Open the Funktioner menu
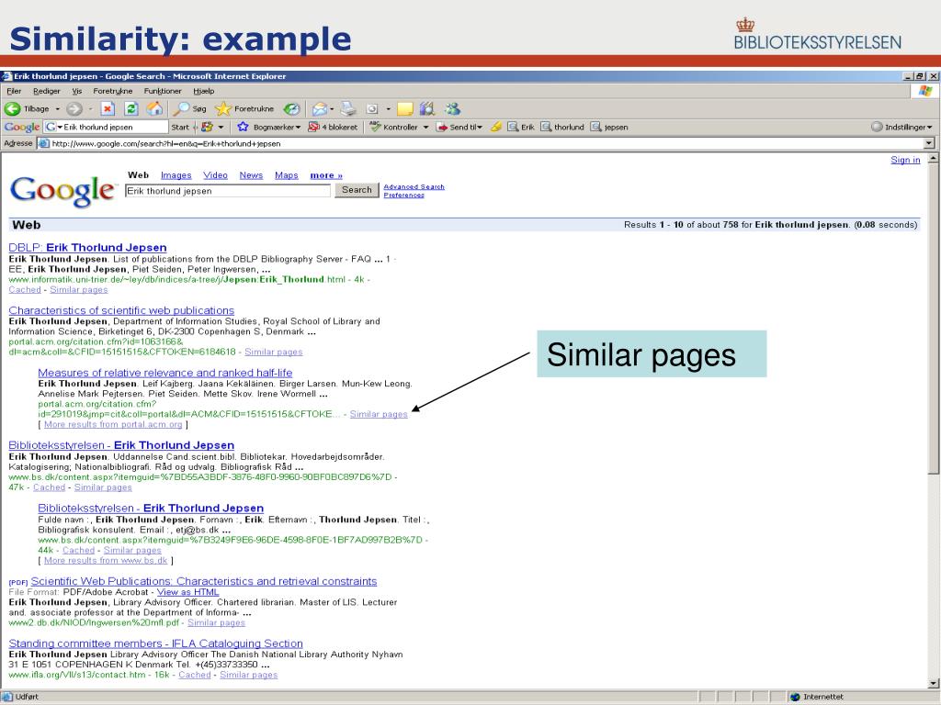The width and height of the screenshot is (941, 705). (163, 91)
